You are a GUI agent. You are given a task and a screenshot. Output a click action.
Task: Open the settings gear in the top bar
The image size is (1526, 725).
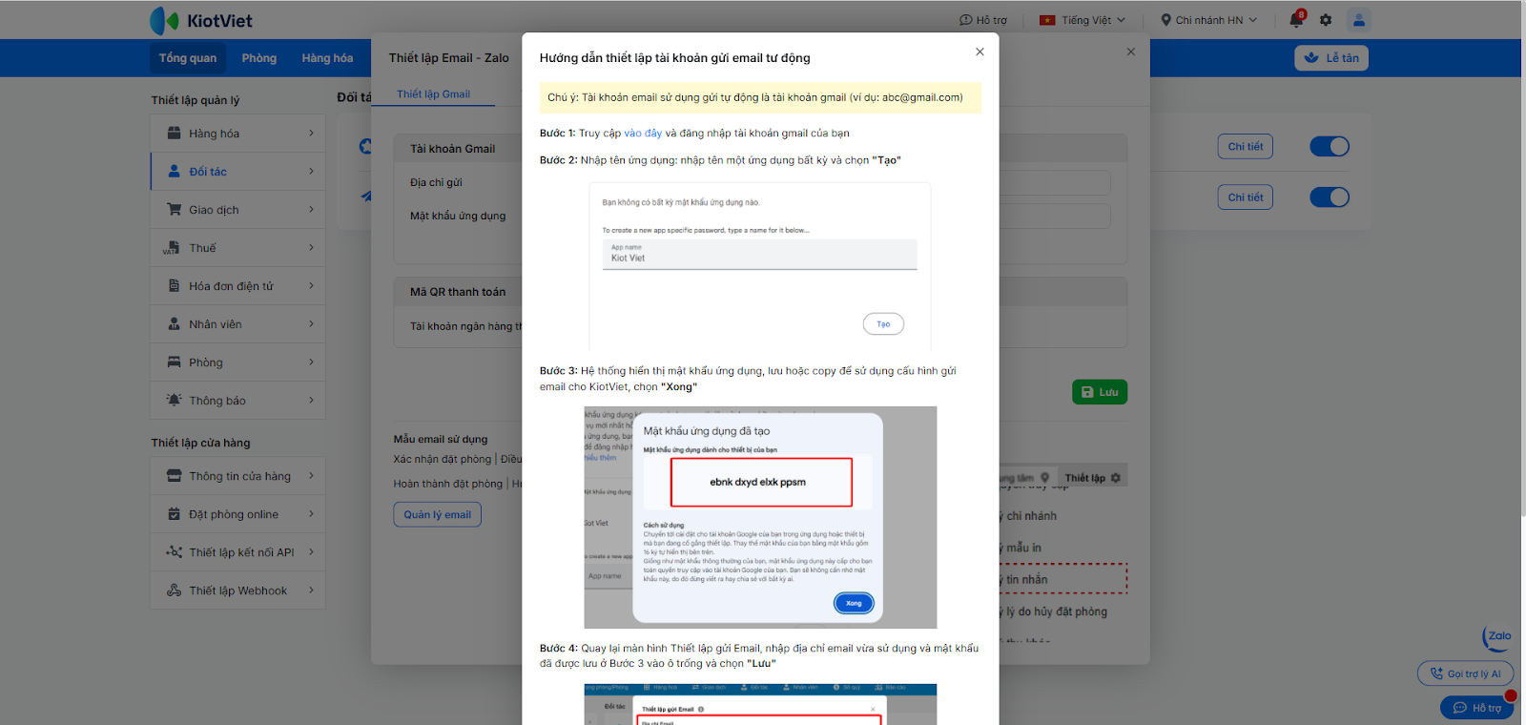click(1326, 20)
